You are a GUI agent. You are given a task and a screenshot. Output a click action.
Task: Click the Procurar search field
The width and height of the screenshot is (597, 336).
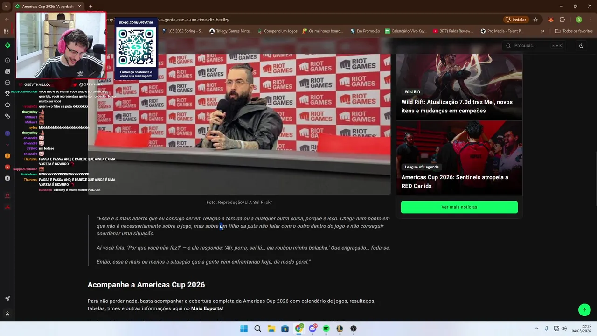(x=534, y=46)
